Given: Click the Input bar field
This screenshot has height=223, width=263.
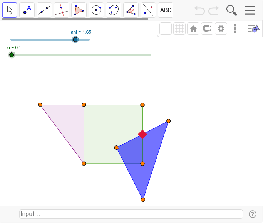Looking at the screenshot, I should pos(131,214).
